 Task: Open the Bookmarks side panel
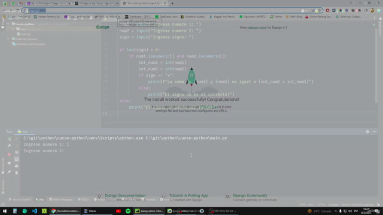(2, 166)
